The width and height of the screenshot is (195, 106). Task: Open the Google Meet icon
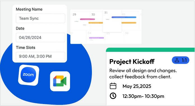point(60,81)
